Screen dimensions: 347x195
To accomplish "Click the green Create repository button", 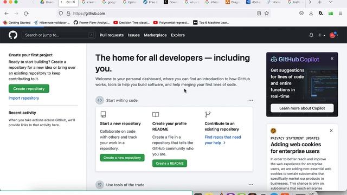I will pos(29,89).
